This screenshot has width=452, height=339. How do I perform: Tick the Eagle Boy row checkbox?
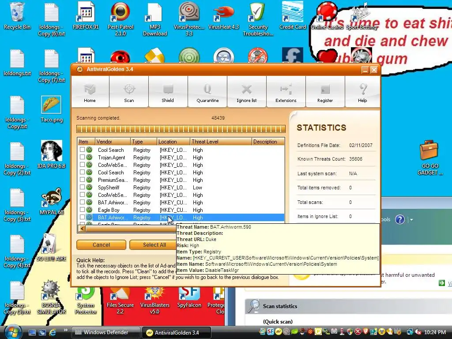pos(82,210)
